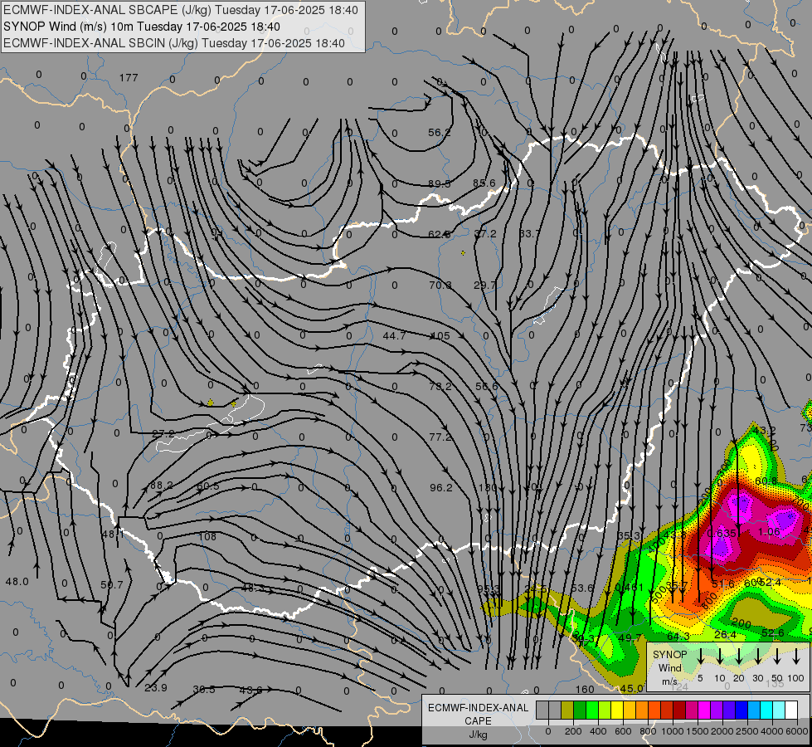Click the 50 m/s wind arrow in legend
This screenshot has height=747, width=812.
tap(777, 657)
